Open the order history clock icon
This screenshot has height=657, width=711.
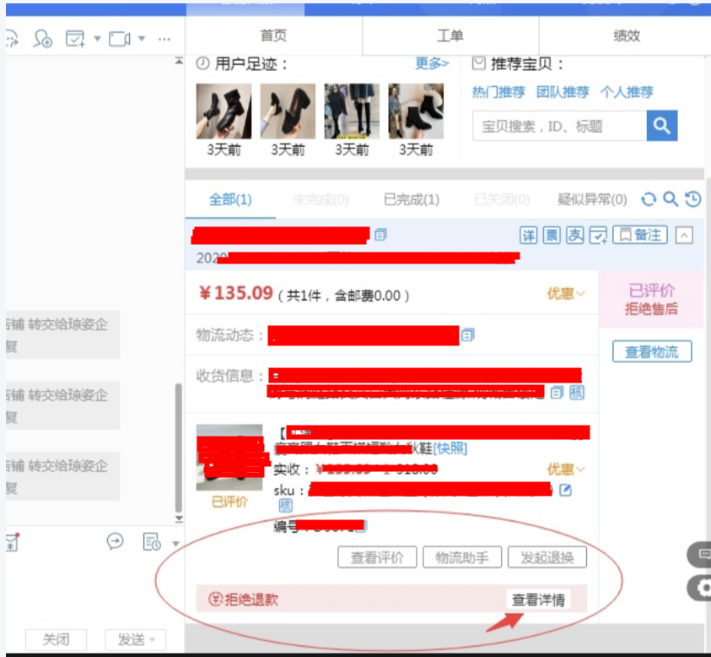point(692,198)
